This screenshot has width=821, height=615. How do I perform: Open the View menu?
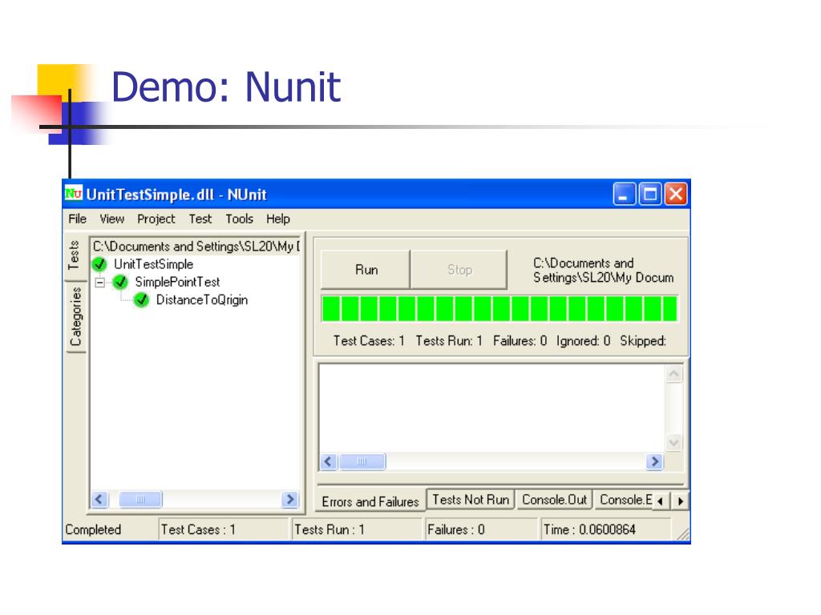pyautogui.click(x=111, y=219)
